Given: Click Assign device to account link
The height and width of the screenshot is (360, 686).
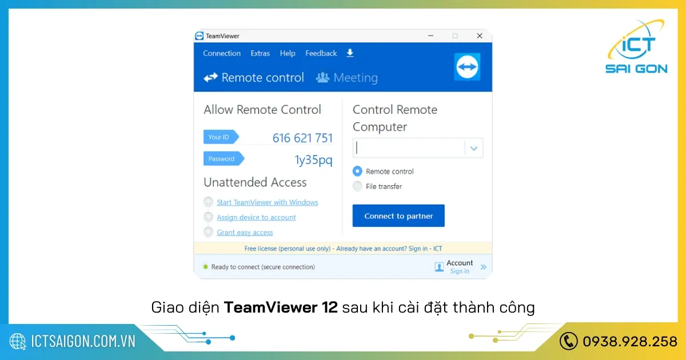Looking at the screenshot, I should click(x=256, y=217).
